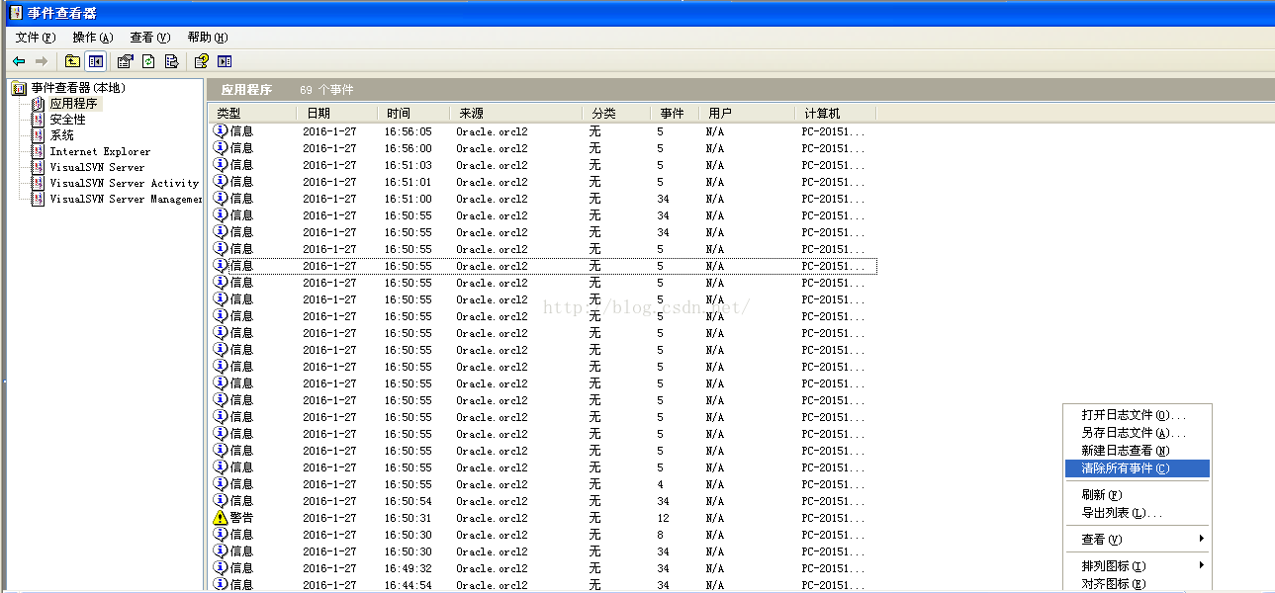This screenshot has height=593, width=1275.
Task: Sort by the 日期 column header
Action: 336,114
